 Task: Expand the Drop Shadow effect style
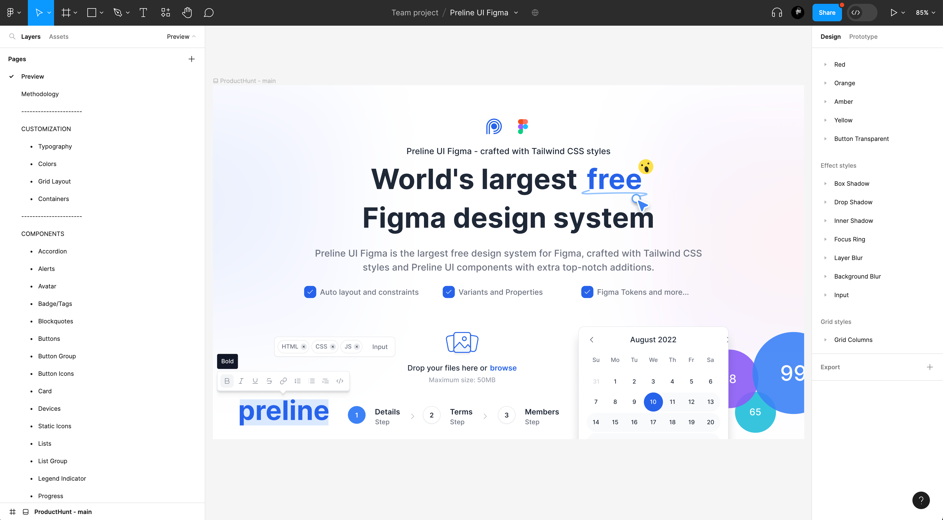point(826,202)
